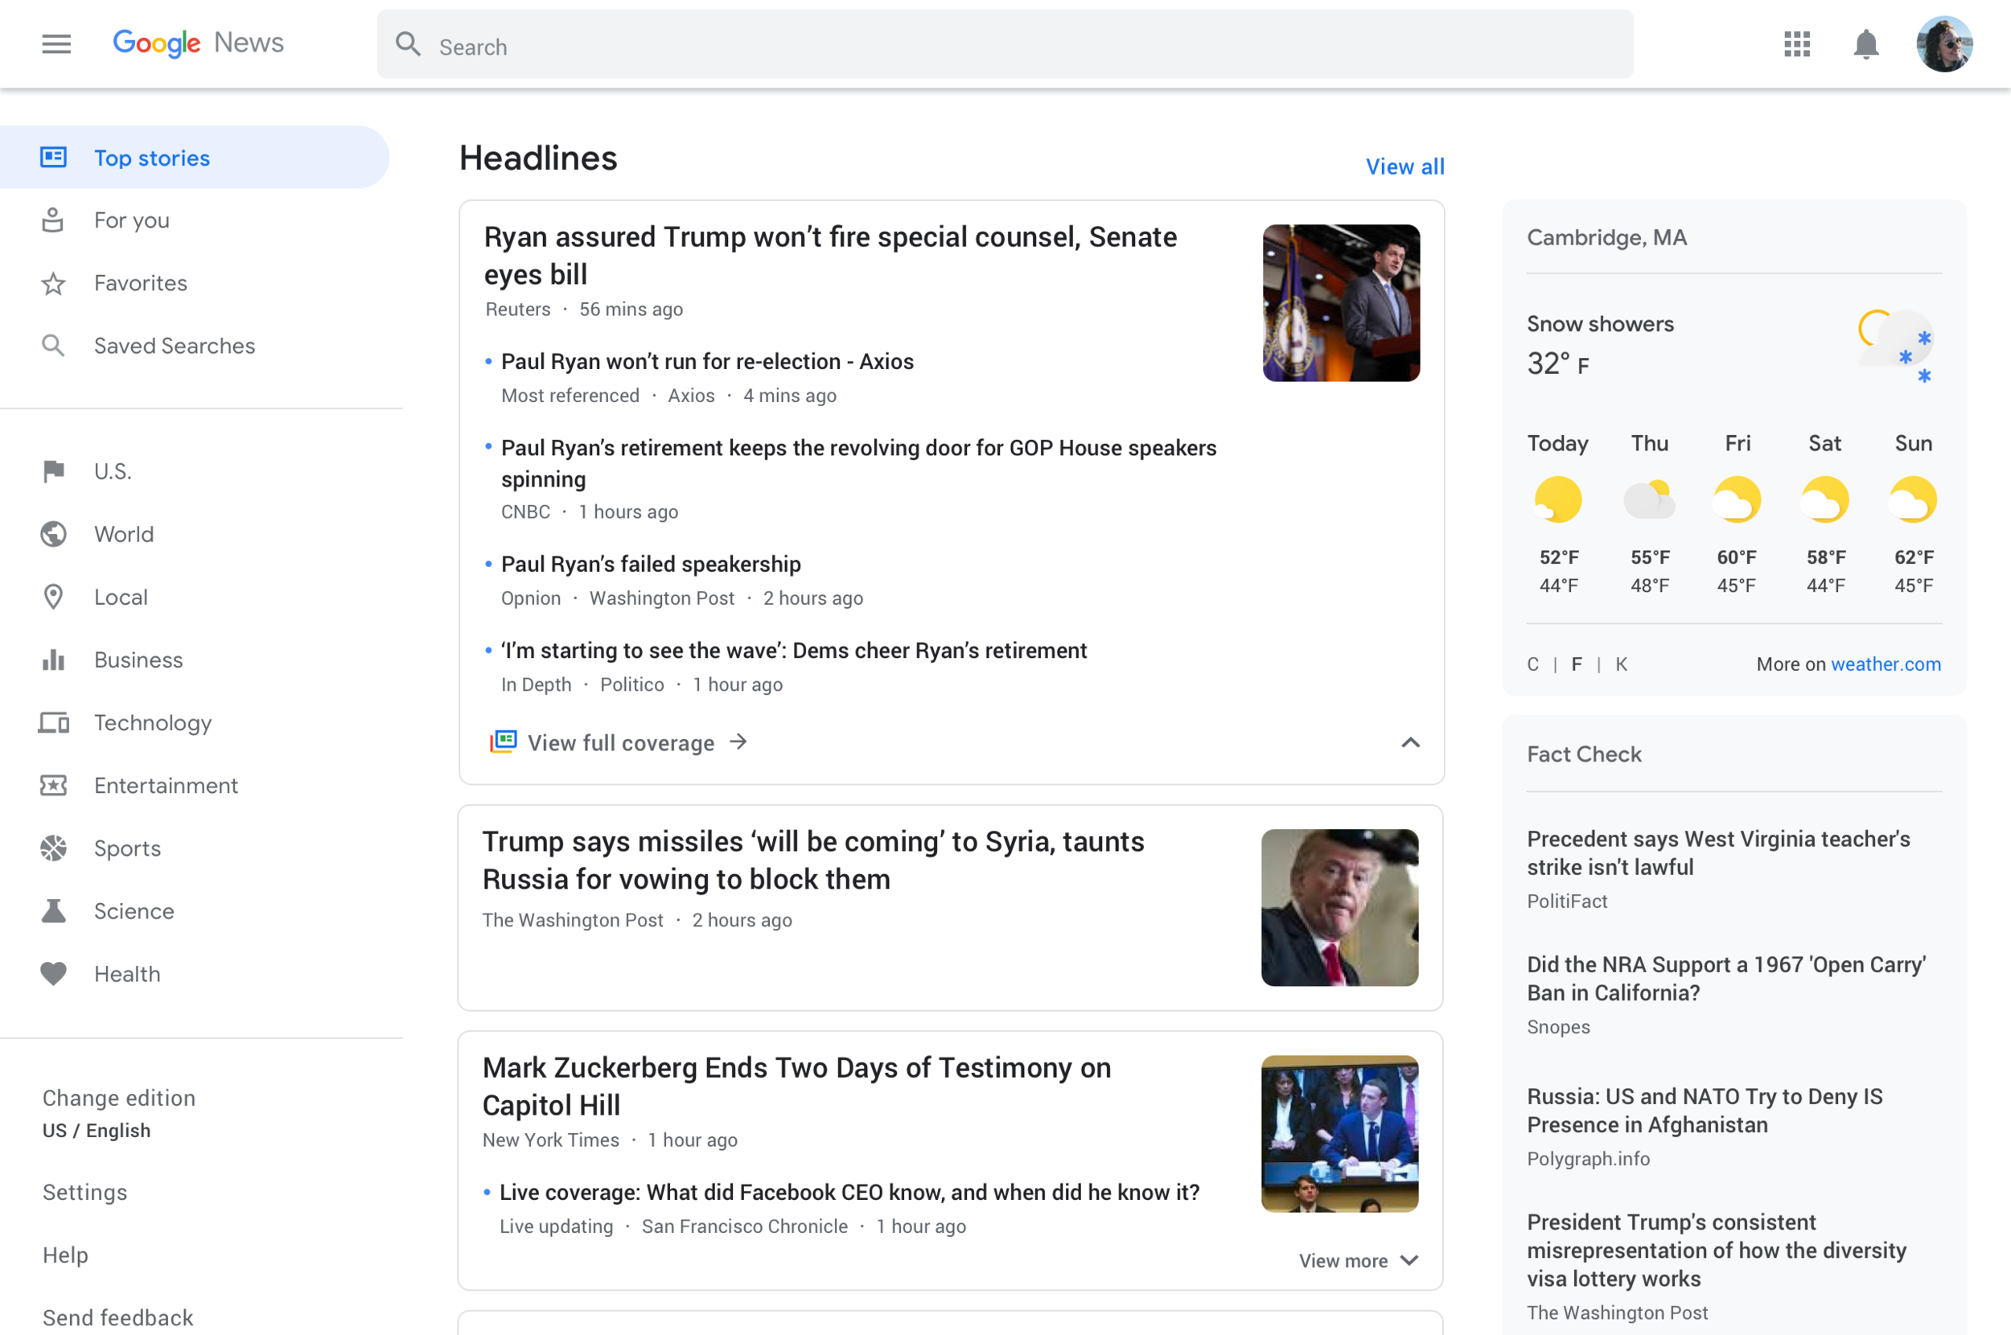The width and height of the screenshot is (2011, 1335).
Task: Click Sunday's partly sunny forecast icon
Action: [1912, 499]
